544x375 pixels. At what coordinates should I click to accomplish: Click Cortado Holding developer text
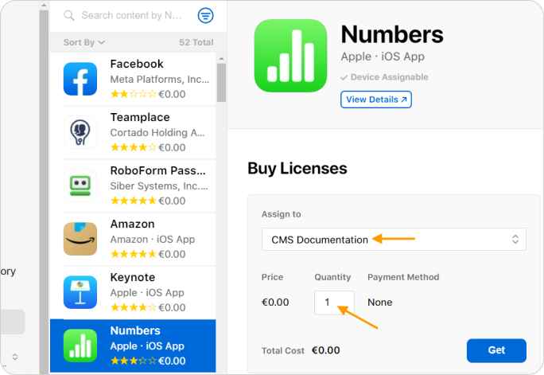pyautogui.click(x=157, y=133)
